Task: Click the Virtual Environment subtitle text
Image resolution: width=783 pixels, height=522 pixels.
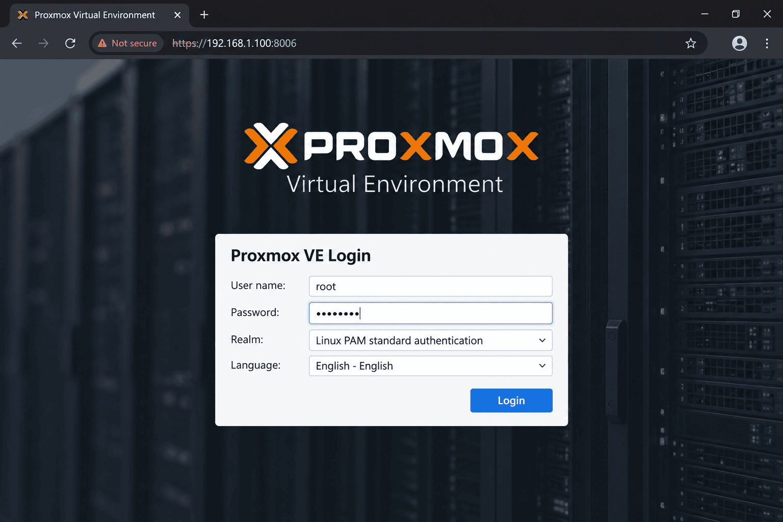Action: (395, 184)
